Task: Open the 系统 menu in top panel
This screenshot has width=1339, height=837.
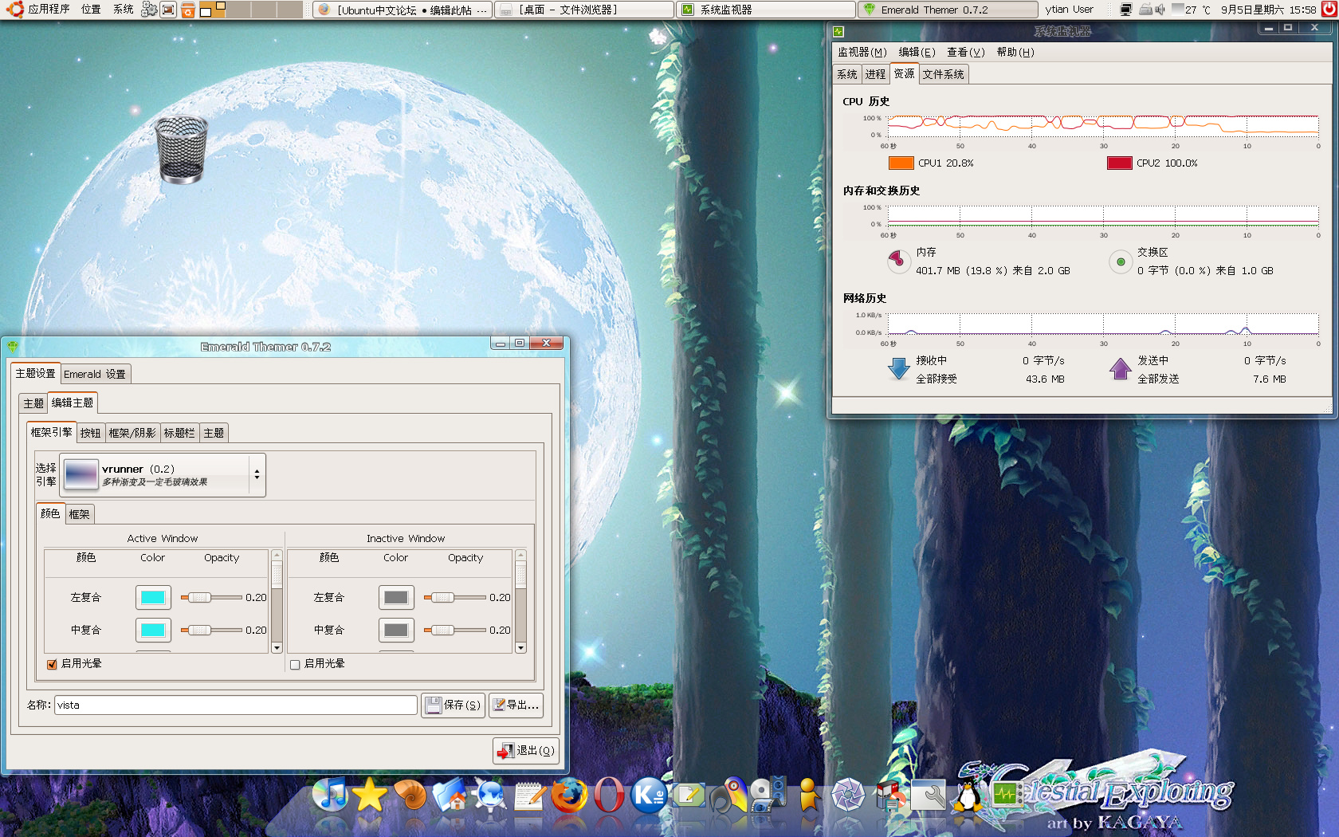Action: click(123, 10)
